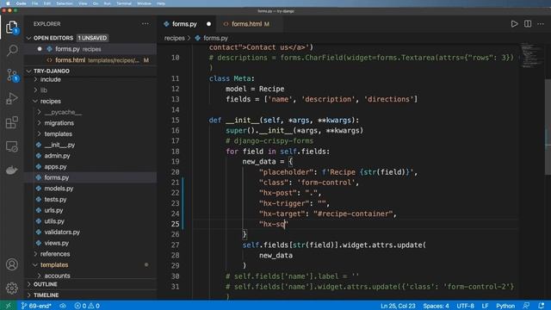Open tests.py in file tree
Screen dimensions: 551x310
click(x=55, y=199)
